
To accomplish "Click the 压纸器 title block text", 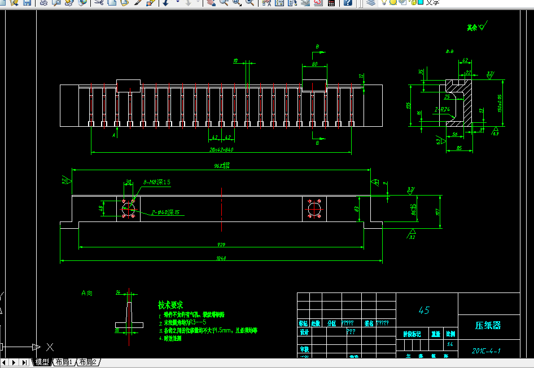I will 488,326.
